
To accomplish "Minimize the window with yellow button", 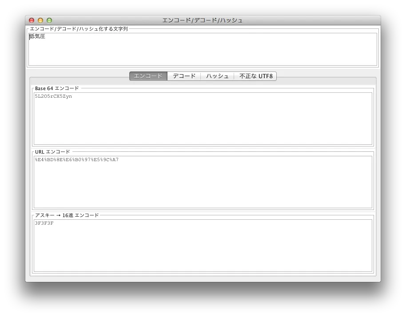I will pyautogui.click(x=40, y=20).
